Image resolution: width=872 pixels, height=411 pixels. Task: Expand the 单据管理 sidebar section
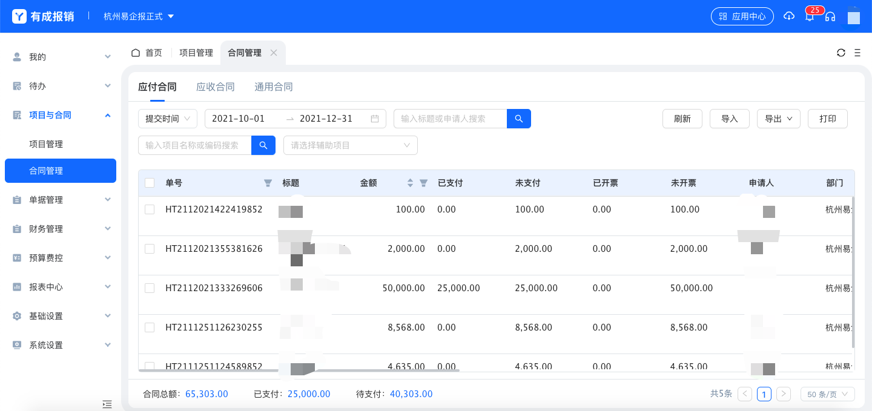tap(108, 200)
